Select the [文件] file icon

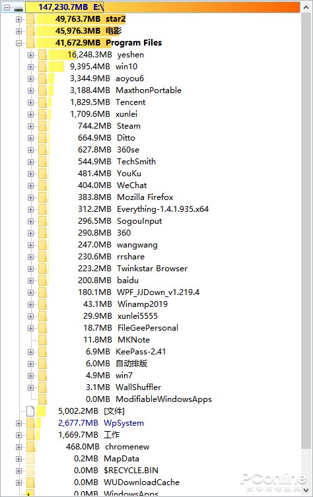[30, 411]
